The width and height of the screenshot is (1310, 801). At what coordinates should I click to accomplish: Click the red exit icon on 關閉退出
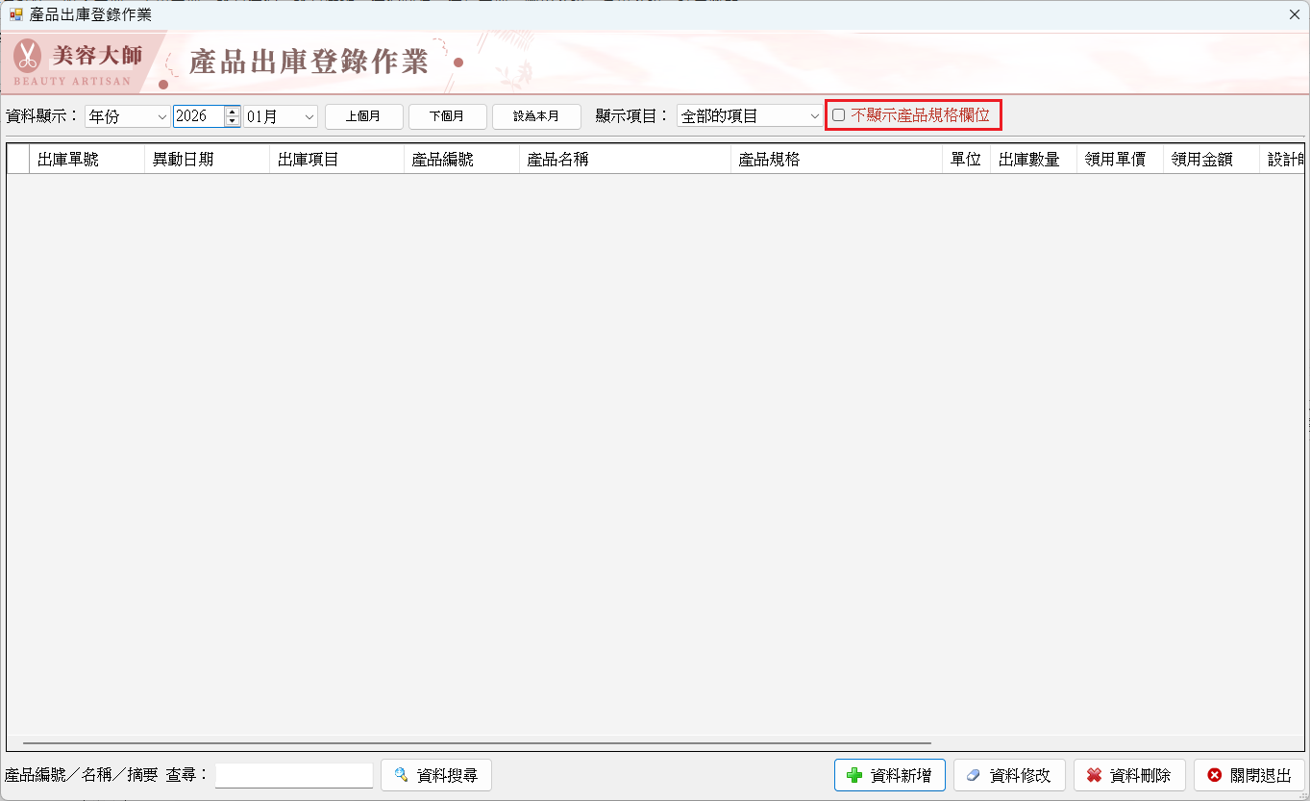(1214, 775)
